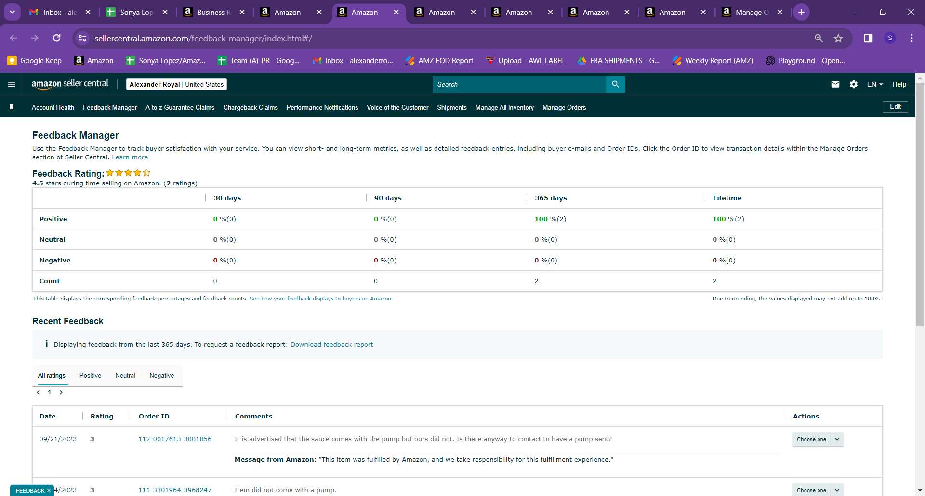This screenshot has width=925, height=496.
Task: Open the Chrome profile avatar
Action: point(890,38)
